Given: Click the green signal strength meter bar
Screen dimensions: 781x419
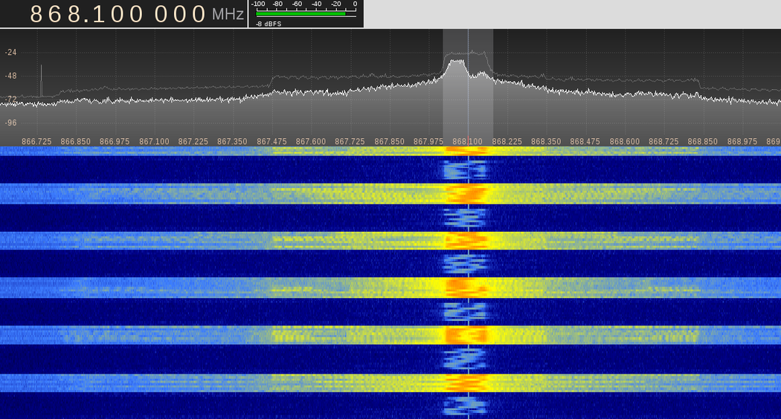Looking at the screenshot, I should click(300, 13).
